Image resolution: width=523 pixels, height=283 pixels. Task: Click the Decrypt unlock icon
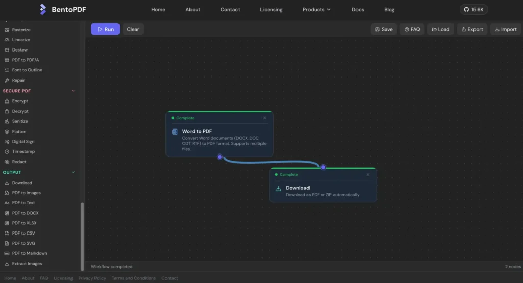(x=7, y=111)
